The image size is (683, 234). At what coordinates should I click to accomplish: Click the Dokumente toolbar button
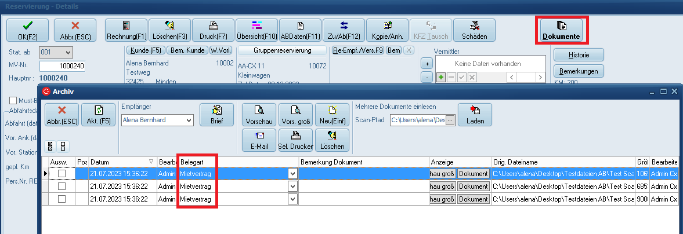click(561, 30)
